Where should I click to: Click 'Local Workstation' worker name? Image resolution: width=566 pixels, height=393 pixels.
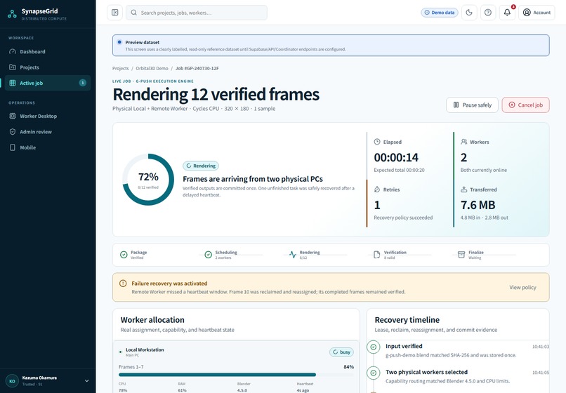pos(145,349)
